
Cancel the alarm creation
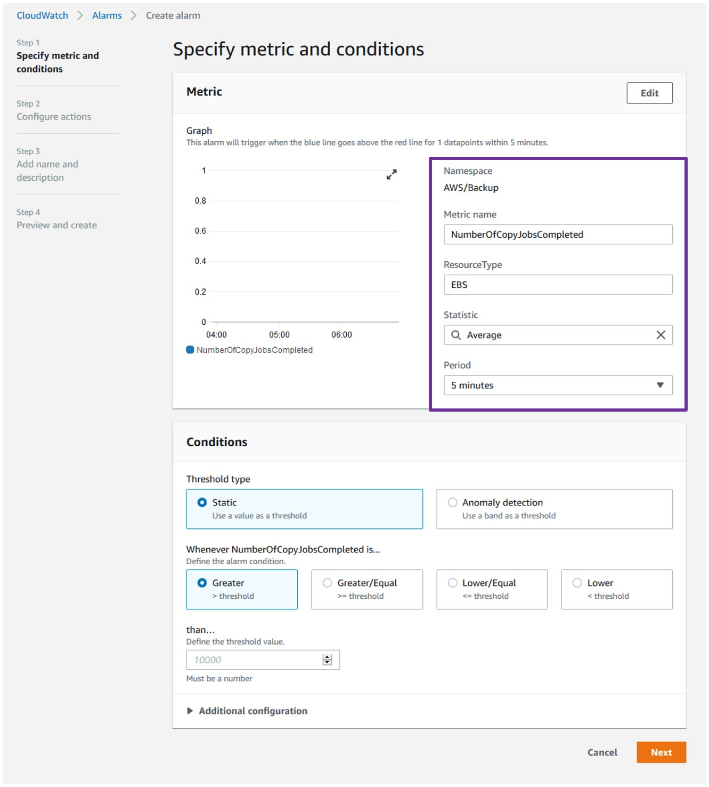(x=601, y=752)
